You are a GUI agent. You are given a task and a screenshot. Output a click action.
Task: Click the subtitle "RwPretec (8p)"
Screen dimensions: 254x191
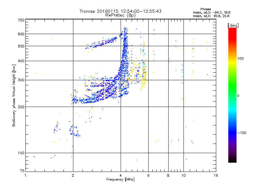(x=120, y=15)
